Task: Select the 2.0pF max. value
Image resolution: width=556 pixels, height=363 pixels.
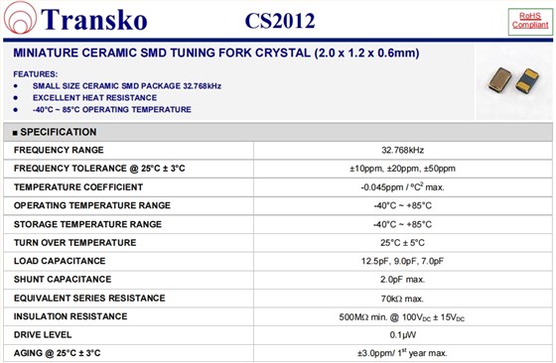Action: tap(402, 280)
